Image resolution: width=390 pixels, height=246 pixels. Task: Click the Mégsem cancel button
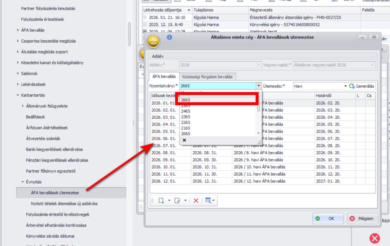click(x=363, y=219)
